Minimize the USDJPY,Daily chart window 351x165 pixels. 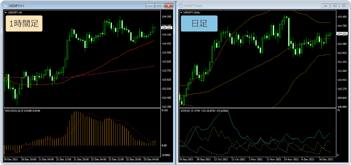pyautogui.click(x=325, y=5)
